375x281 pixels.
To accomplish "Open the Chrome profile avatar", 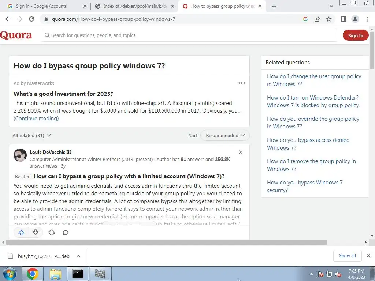I will click(x=355, y=19).
